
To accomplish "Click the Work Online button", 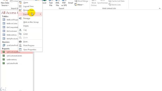I will click(x=94, y=3).
